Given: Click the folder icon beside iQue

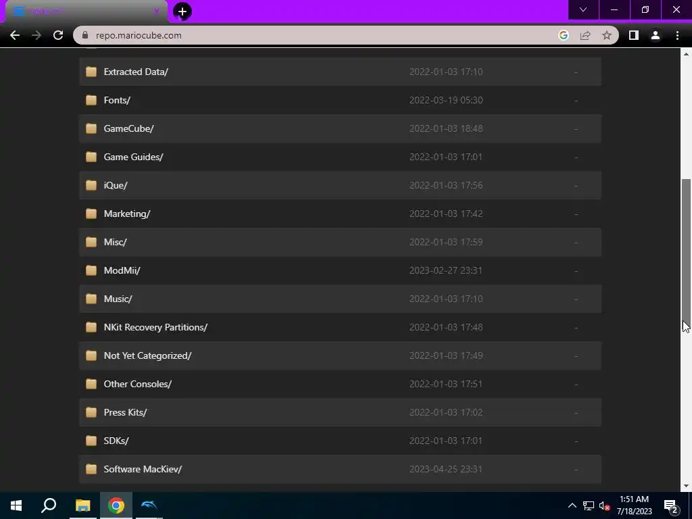Looking at the screenshot, I should [91, 185].
